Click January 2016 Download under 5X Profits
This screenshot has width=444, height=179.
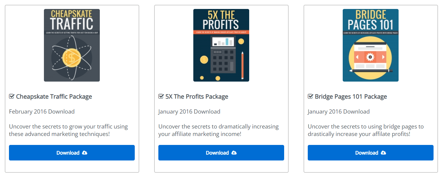click(189, 111)
